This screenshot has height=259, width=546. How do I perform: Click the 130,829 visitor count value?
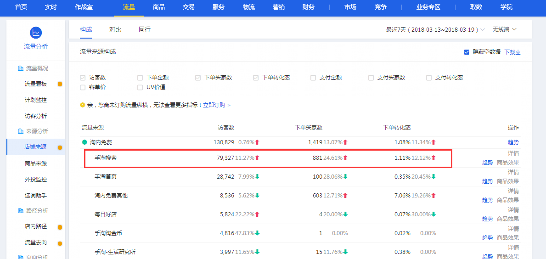[224, 142]
